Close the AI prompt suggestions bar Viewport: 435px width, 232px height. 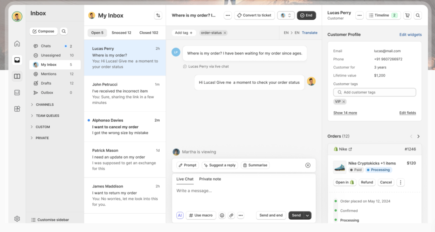click(308, 165)
